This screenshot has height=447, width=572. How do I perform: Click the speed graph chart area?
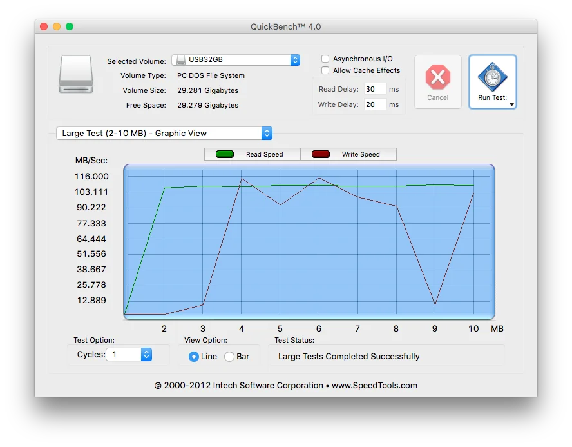(309, 242)
